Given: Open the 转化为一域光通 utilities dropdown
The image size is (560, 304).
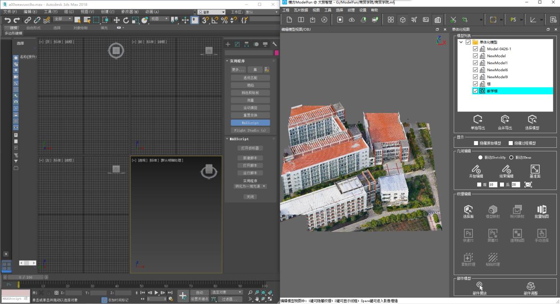Looking at the screenshot, I should pos(250,186).
